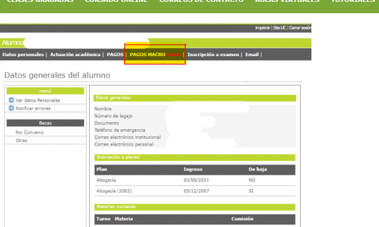Click the 03/08/2021 ingreso date

coord(196,180)
